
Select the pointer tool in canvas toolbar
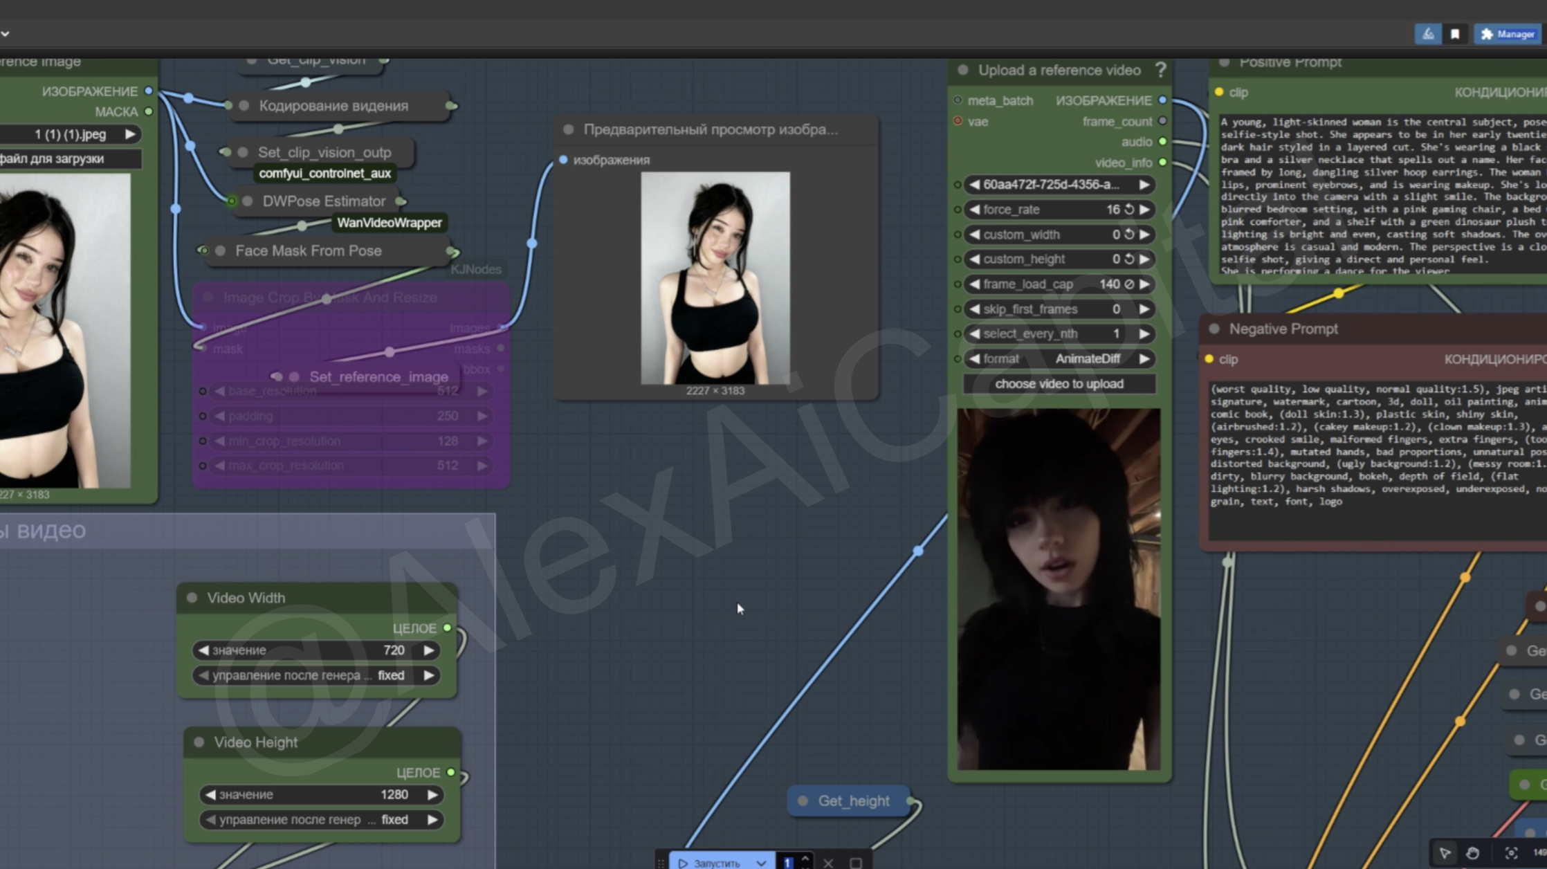(x=1445, y=853)
